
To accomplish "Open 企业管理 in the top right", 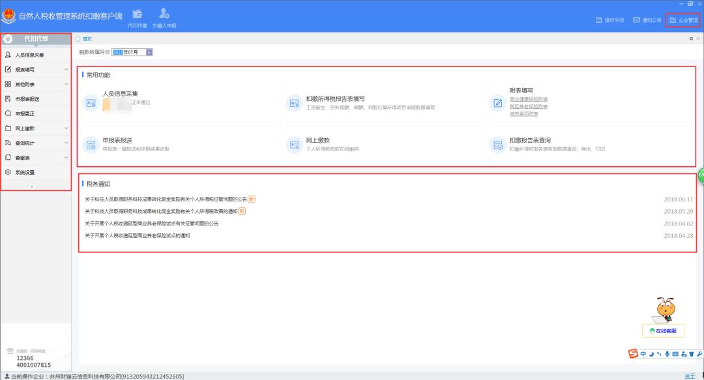I will pyautogui.click(x=684, y=20).
